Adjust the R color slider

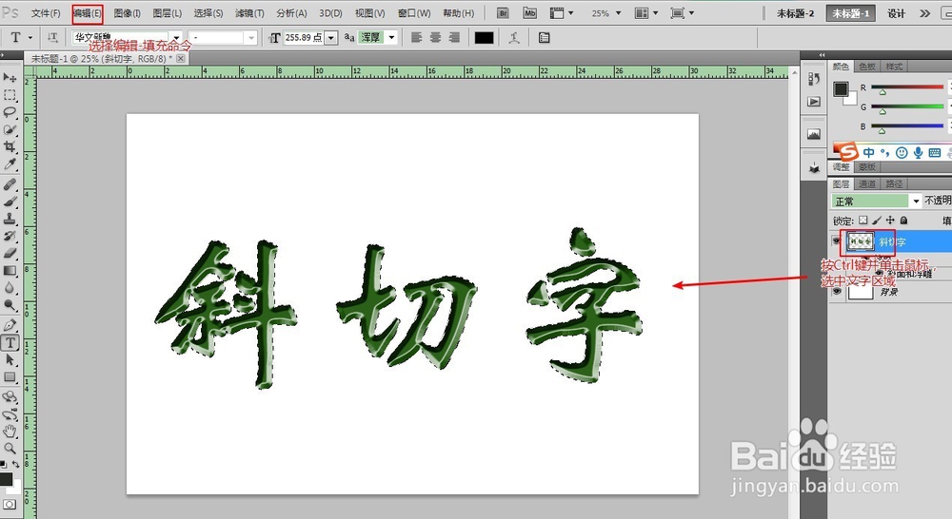(883, 92)
